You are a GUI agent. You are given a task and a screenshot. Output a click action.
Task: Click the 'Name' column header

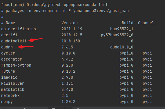pos(10,23)
